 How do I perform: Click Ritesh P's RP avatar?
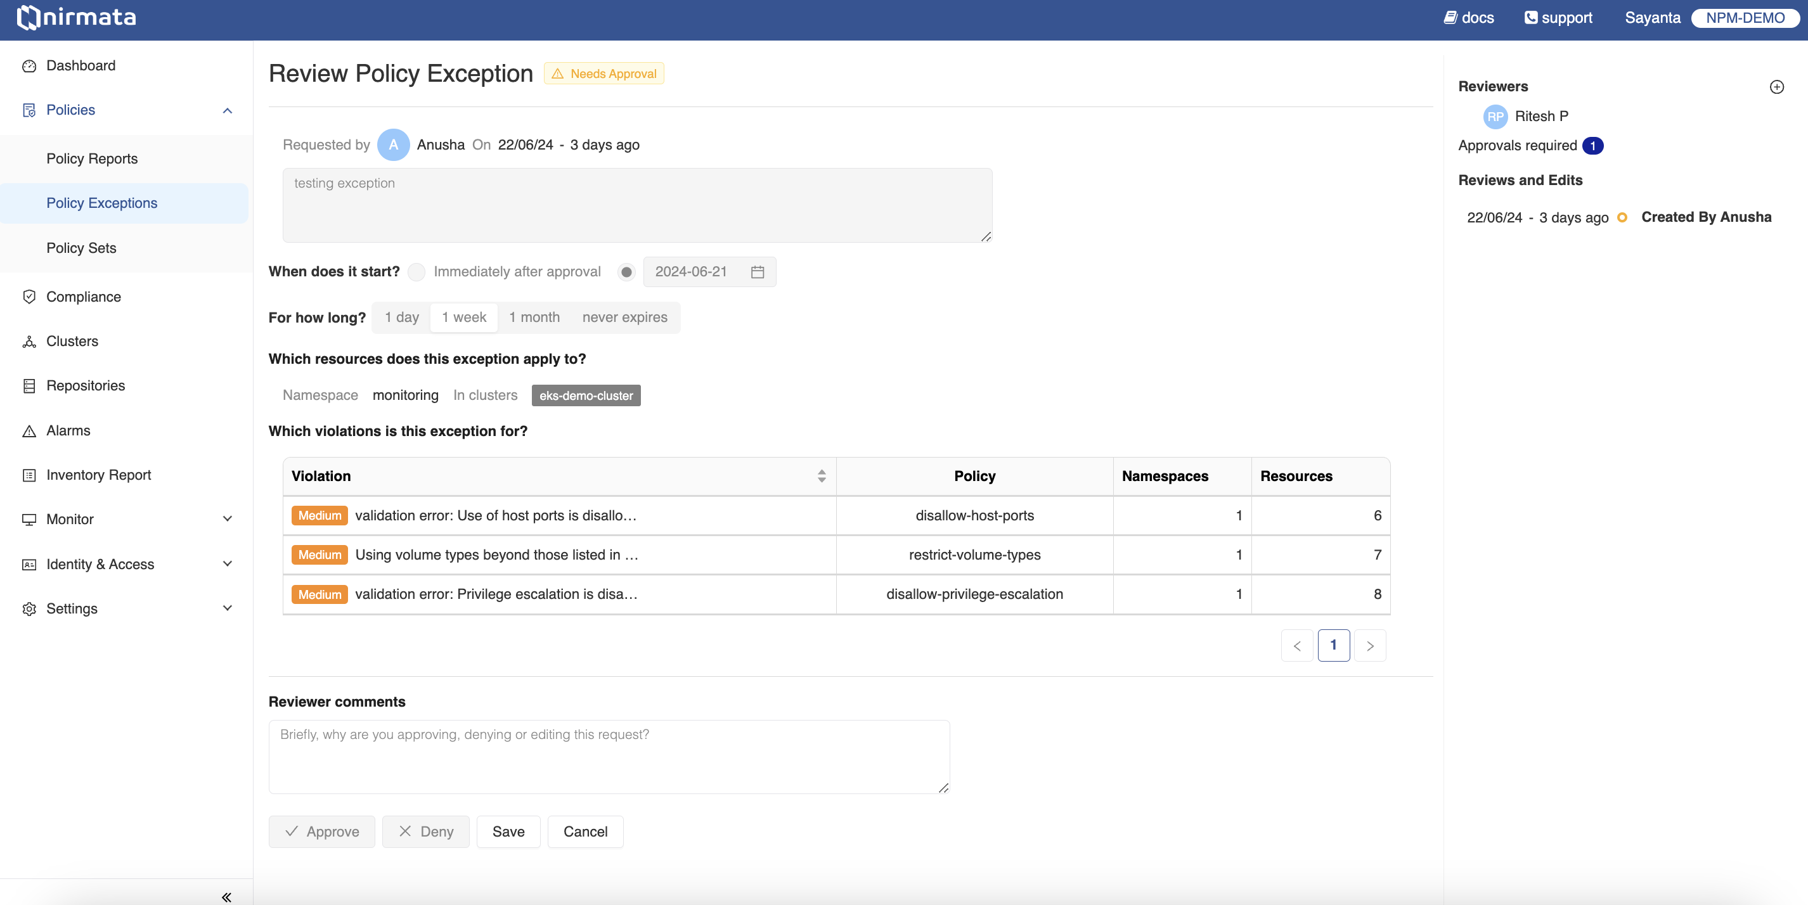tap(1495, 117)
